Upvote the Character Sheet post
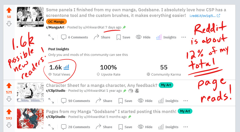 point(9,86)
